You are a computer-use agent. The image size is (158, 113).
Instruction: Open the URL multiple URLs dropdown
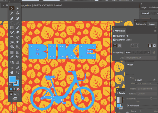pos(140,58)
